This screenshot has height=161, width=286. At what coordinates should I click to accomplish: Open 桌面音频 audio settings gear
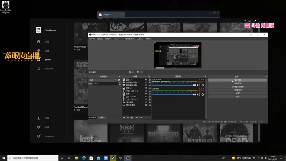tap(203, 94)
